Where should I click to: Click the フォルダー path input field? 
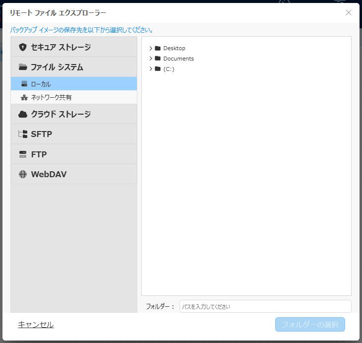click(x=265, y=306)
